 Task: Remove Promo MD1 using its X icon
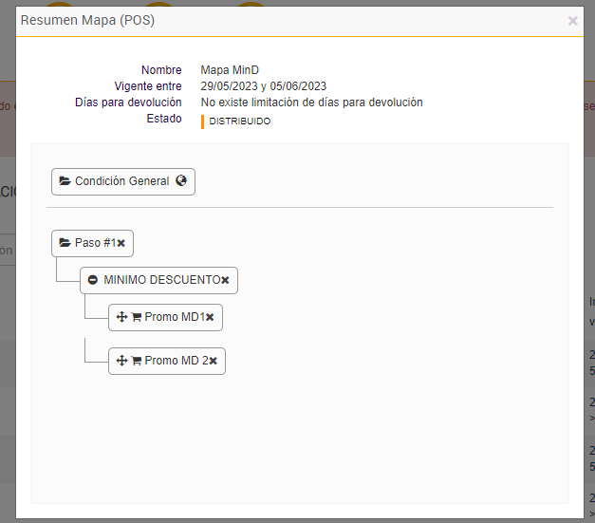pyautogui.click(x=210, y=317)
